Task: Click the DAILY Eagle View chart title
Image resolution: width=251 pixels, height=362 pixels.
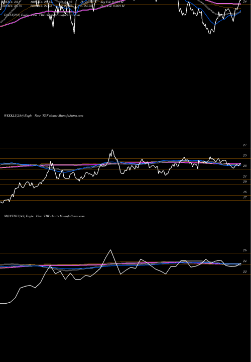Action: point(42,15)
